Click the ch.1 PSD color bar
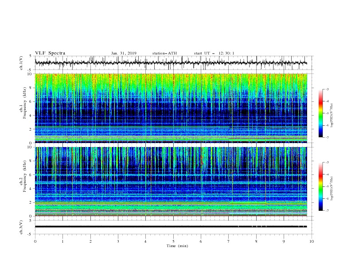The image size is (351, 271). (321, 113)
